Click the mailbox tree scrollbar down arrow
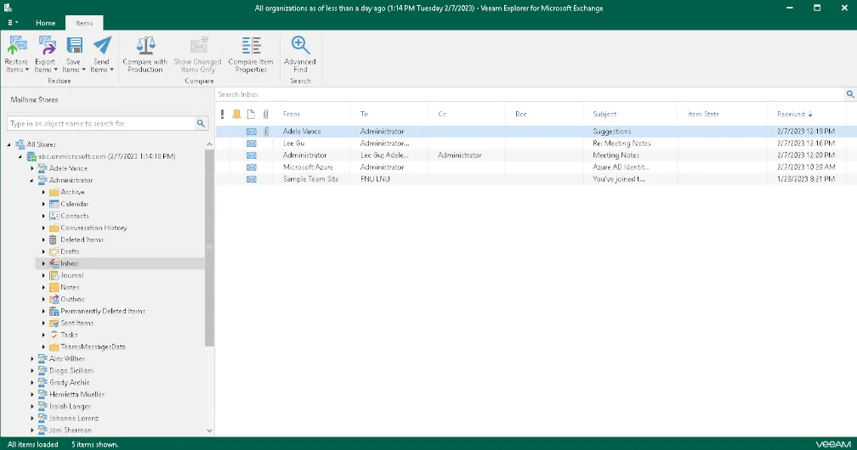Image resolution: width=857 pixels, height=450 pixels. [x=209, y=430]
